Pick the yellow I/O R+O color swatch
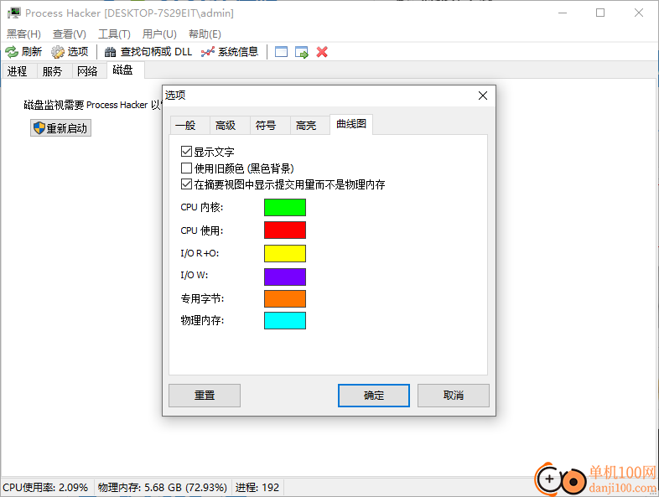Viewport: 659px width, 497px height. 285,253
